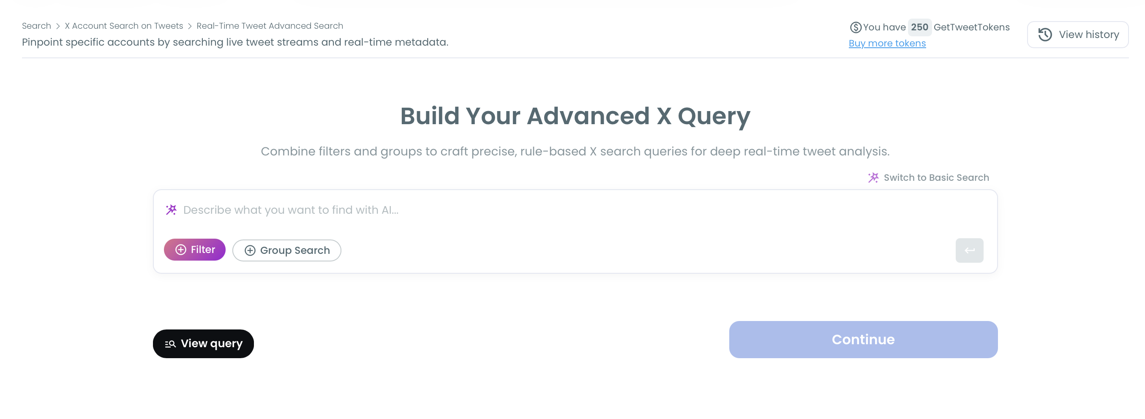
Task: Click the Buy more tokens link
Action: [x=887, y=43]
